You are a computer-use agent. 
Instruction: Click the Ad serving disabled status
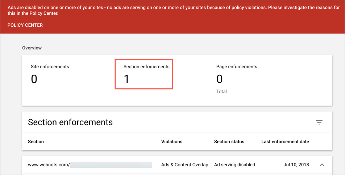click(x=234, y=165)
